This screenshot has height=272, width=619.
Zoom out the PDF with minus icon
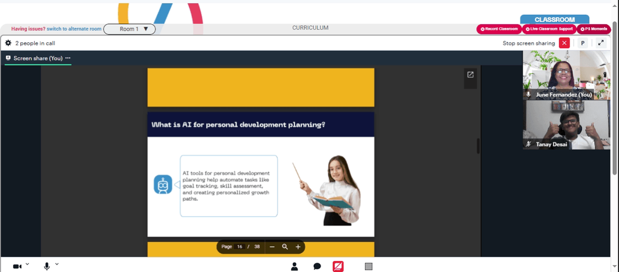pos(272,247)
